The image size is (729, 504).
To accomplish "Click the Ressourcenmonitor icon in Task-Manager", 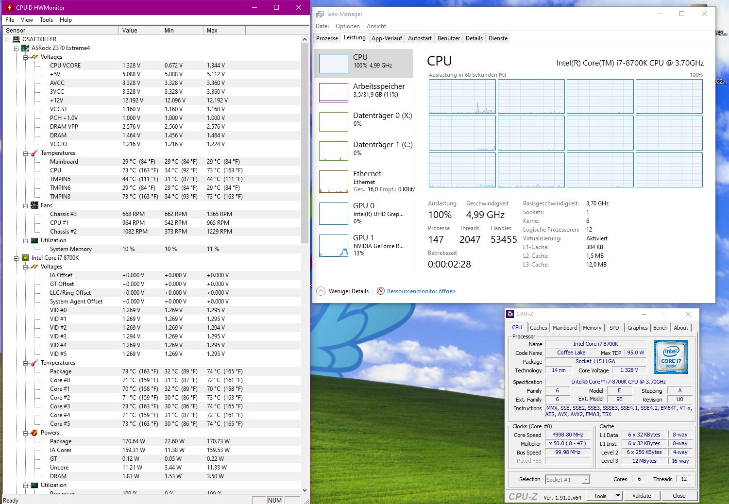I will [x=381, y=291].
